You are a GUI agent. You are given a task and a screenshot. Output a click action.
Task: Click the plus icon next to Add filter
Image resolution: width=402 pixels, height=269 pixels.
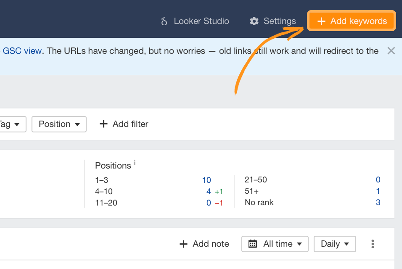tap(104, 124)
